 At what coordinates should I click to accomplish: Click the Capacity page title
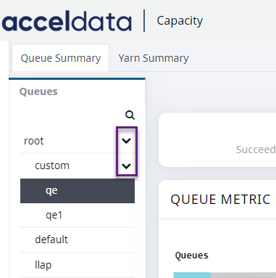pyautogui.click(x=180, y=21)
